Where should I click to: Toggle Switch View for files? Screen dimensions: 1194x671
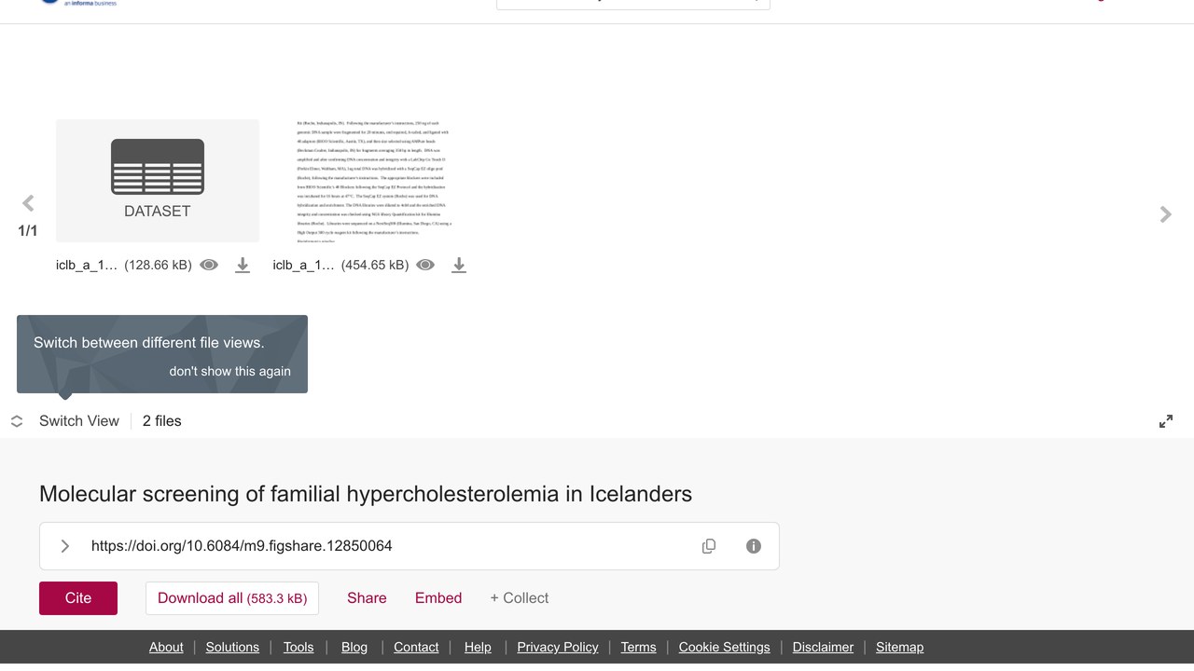coord(65,421)
